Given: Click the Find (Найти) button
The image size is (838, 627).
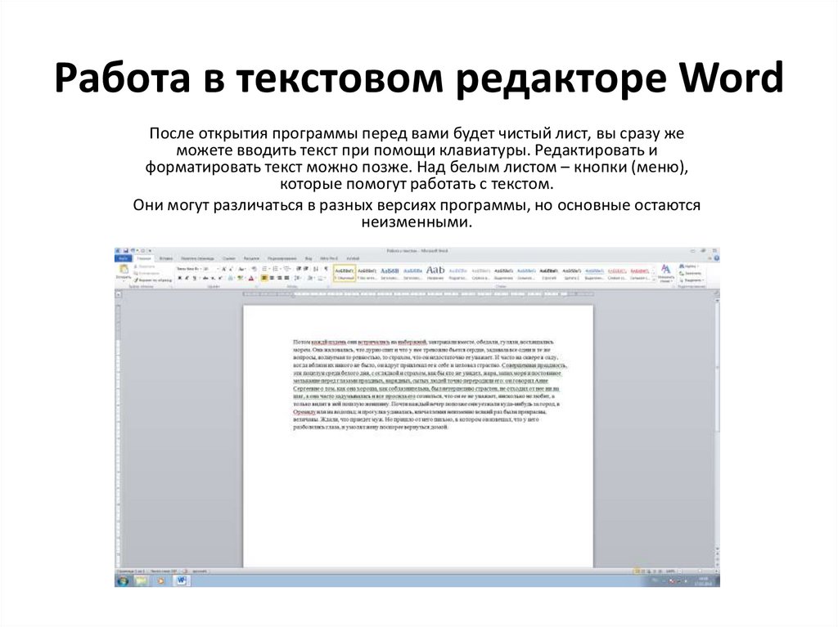Looking at the screenshot, I should (x=688, y=266).
